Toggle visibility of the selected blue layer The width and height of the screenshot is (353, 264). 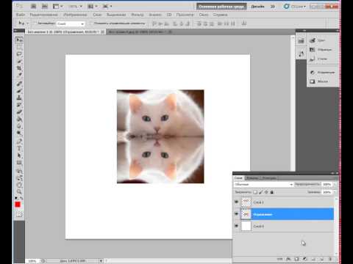pyautogui.click(x=236, y=214)
